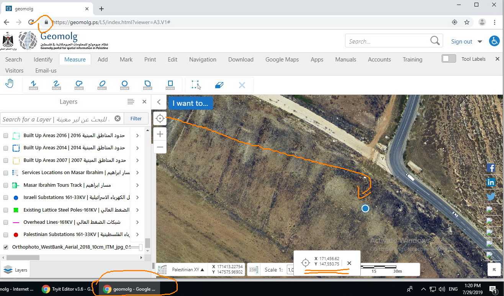The width and height of the screenshot is (504, 296).
Task: Check Built Up Areas 2007 layer
Action: [x=6, y=160]
